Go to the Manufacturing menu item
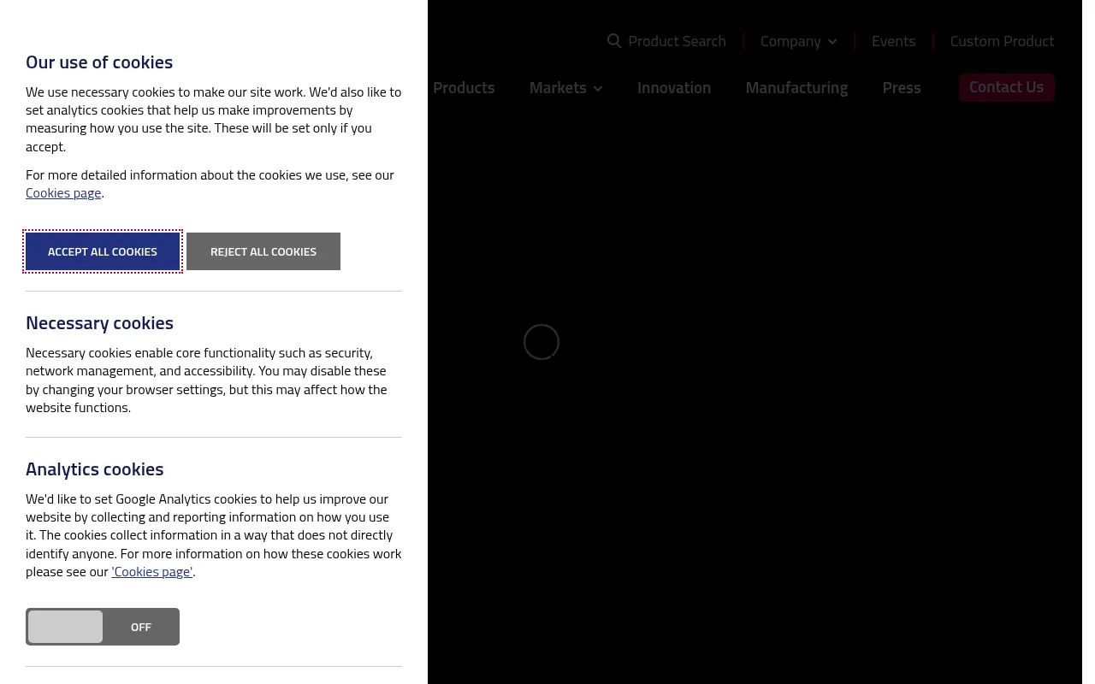 coord(796,87)
